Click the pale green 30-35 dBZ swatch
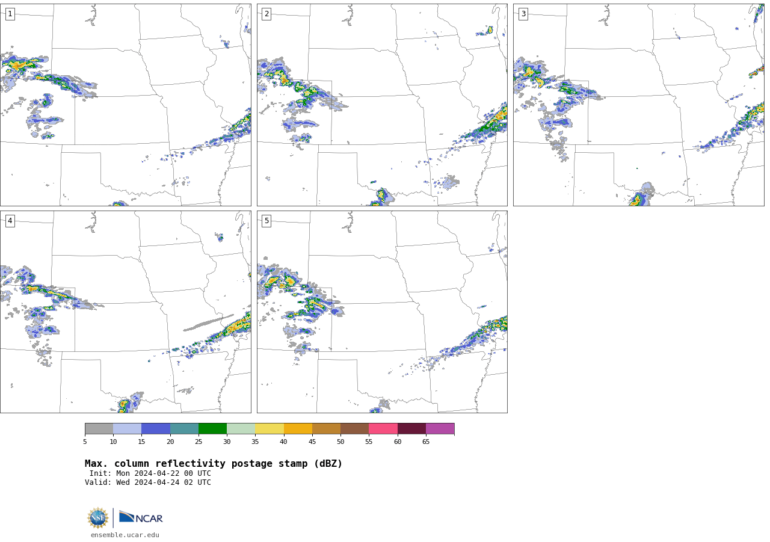This screenshot has width=770, height=542. [241, 429]
